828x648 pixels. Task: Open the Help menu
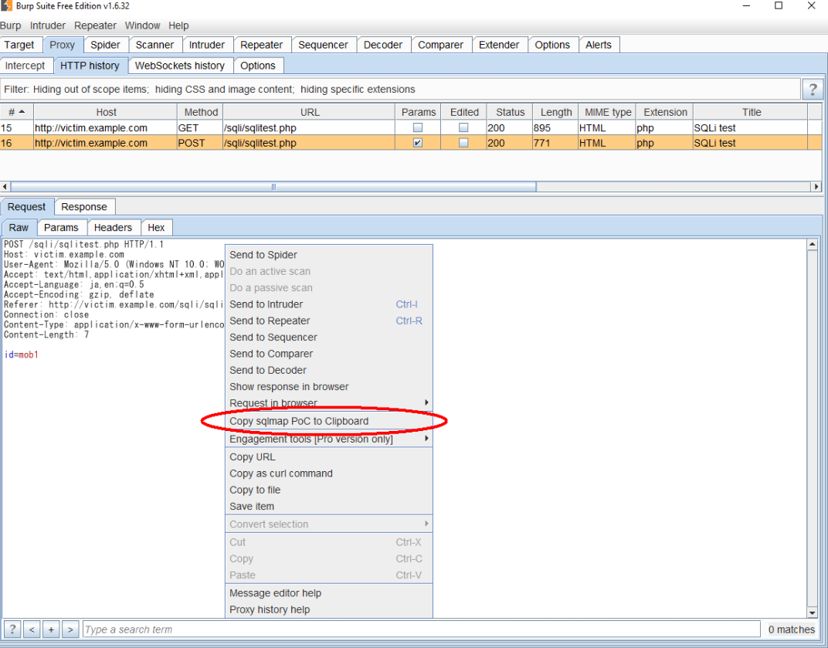(178, 25)
